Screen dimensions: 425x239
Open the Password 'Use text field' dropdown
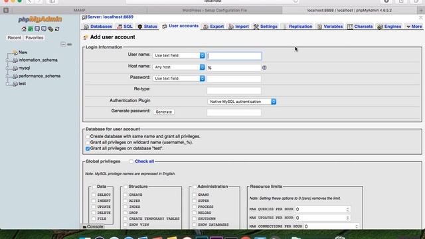point(179,78)
